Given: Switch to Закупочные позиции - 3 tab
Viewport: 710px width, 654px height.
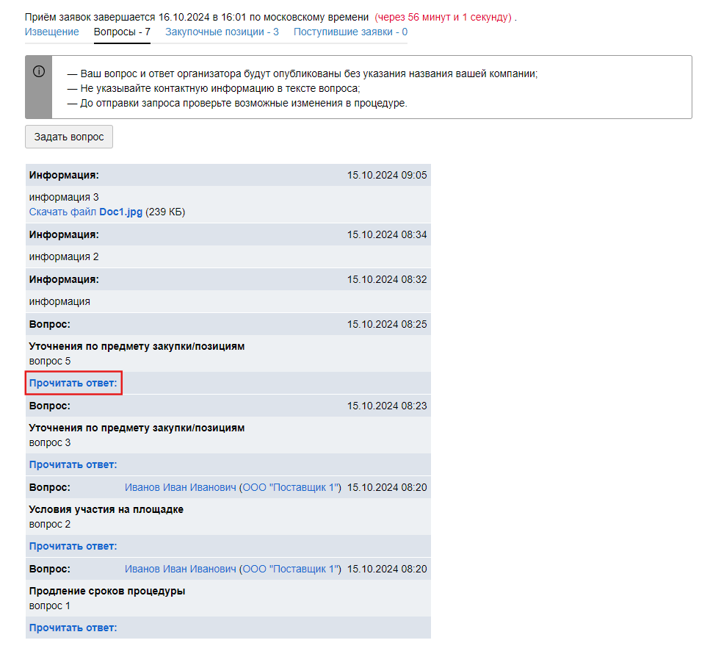Looking at the screenshot, I should click(x=222, y=32).
